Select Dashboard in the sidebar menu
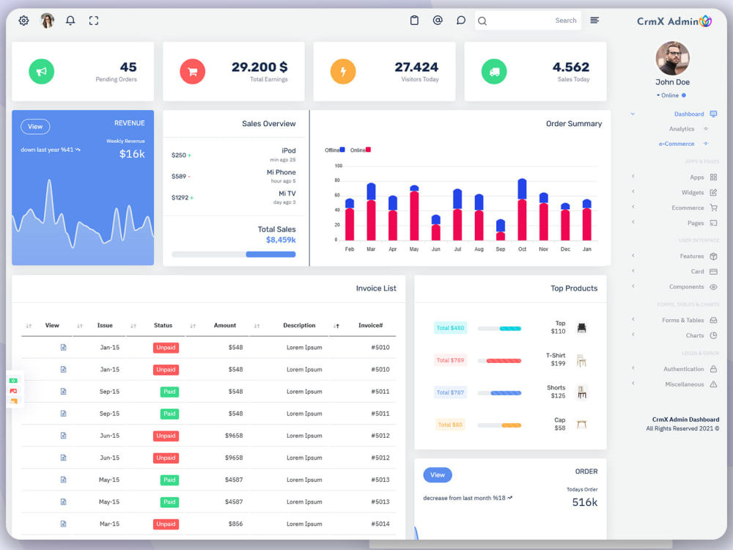This screenshot has width=733, height=550. point(689,114)
